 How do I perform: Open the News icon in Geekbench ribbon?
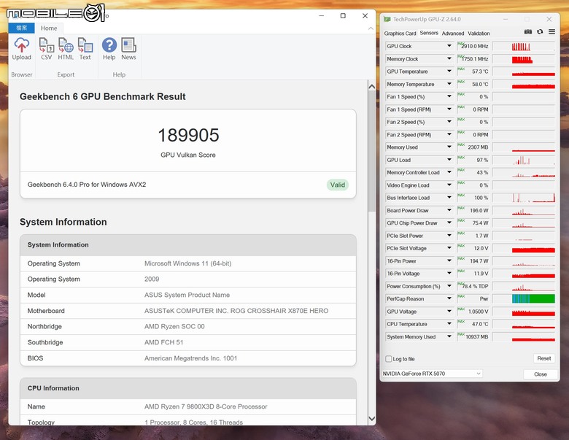[128, 49]
